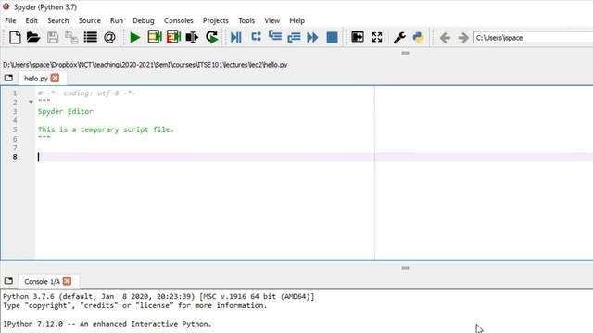The width and height of the screenshot is (593, 333).
Task: Run the current cell icon
Action: click(x=155, y=37)
